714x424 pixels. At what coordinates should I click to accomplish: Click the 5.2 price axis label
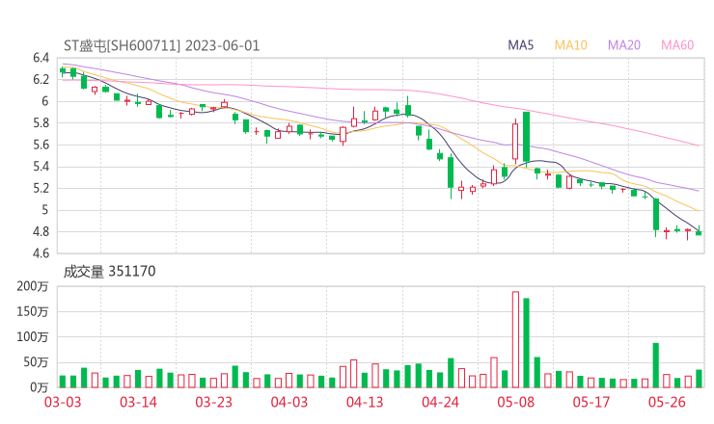(x=41, y=188)
